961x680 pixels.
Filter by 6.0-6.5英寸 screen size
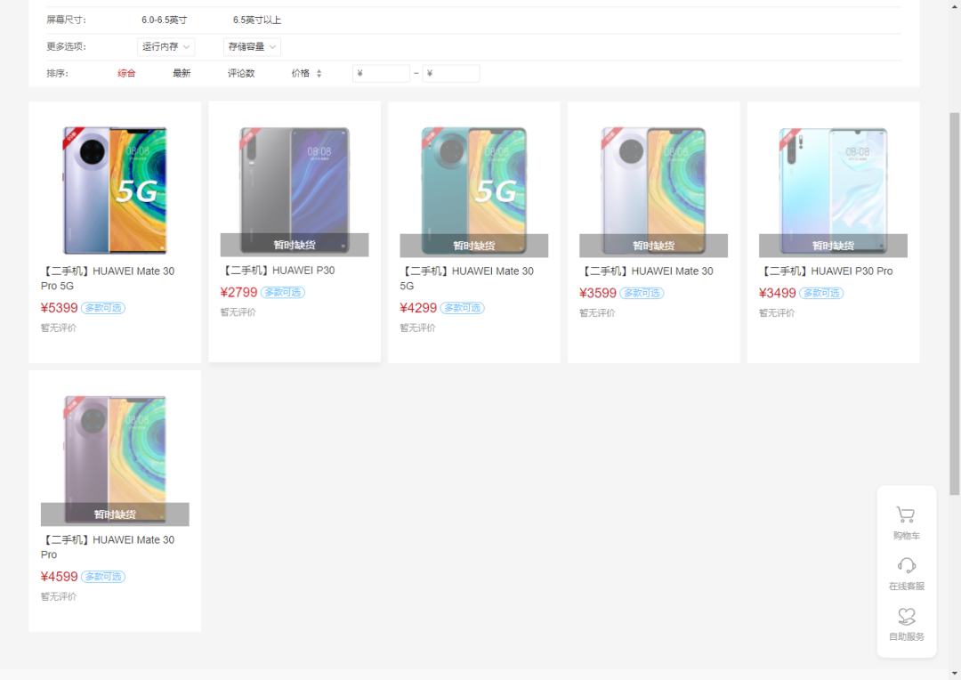click(x=165, y=20)
